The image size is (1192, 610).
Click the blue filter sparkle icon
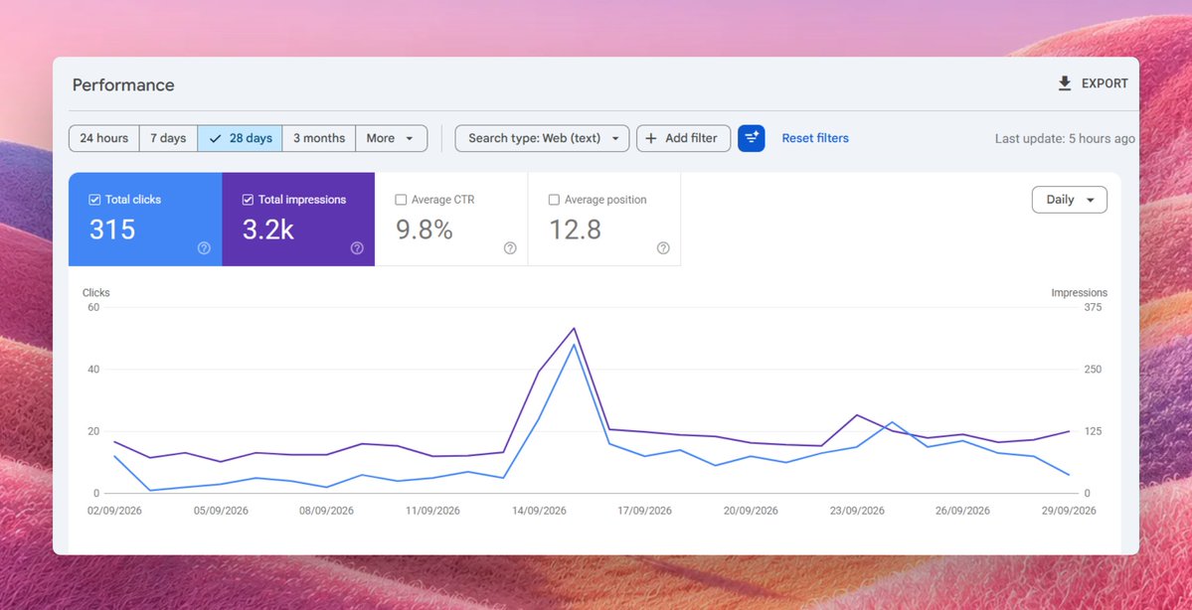point(751,138)
